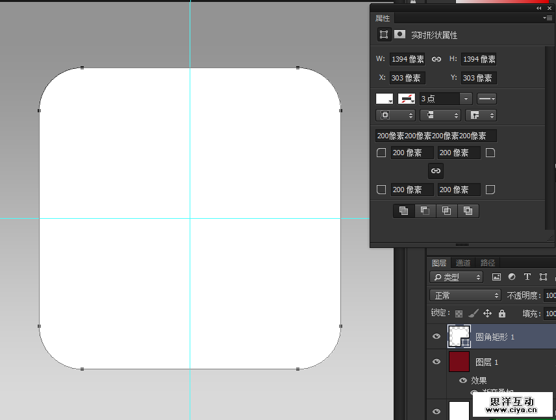Click the type layer filter icon
The height and width of the screenshot is (420, 556).
pos(527,277)
